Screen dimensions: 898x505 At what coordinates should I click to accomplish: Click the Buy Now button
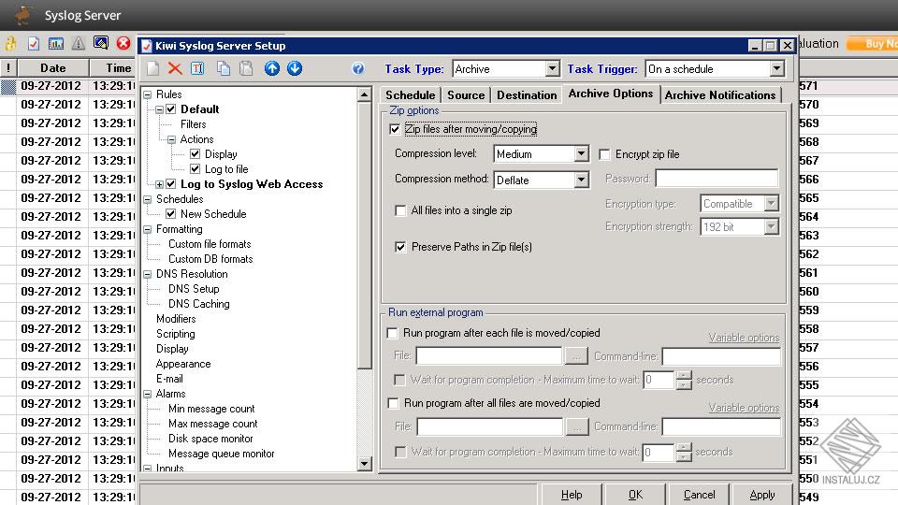[872, 44]
